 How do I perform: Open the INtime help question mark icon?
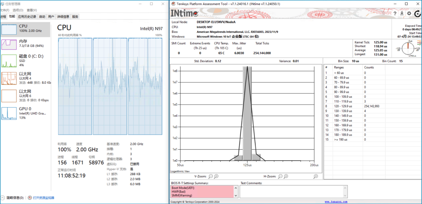tap(395, 13)
